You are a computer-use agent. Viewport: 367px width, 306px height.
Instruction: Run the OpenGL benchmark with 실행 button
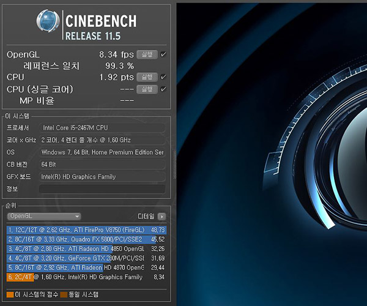pos(147,54)
